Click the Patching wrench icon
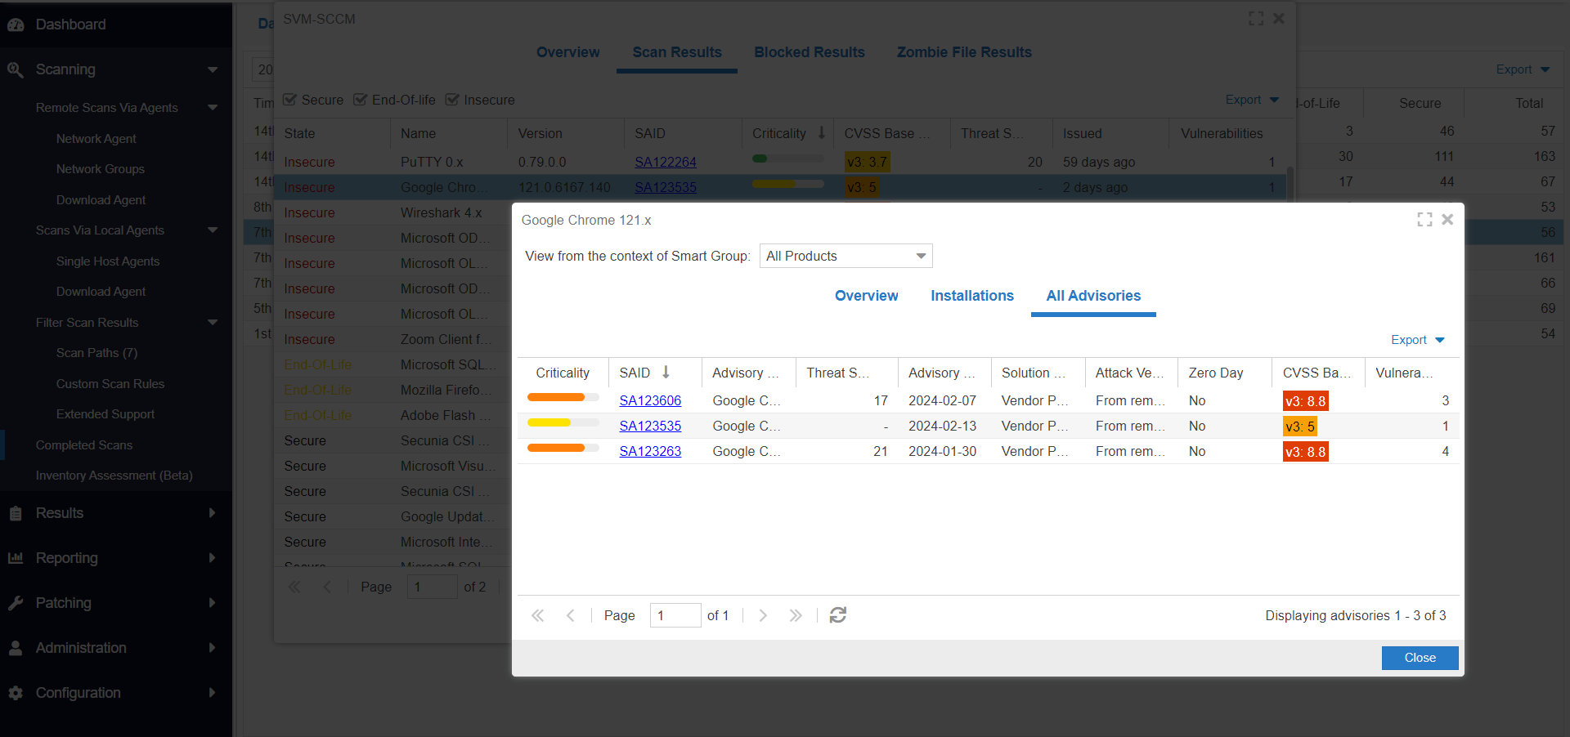The width and height of the screenshot is (1570, 737). click(16, 603)
